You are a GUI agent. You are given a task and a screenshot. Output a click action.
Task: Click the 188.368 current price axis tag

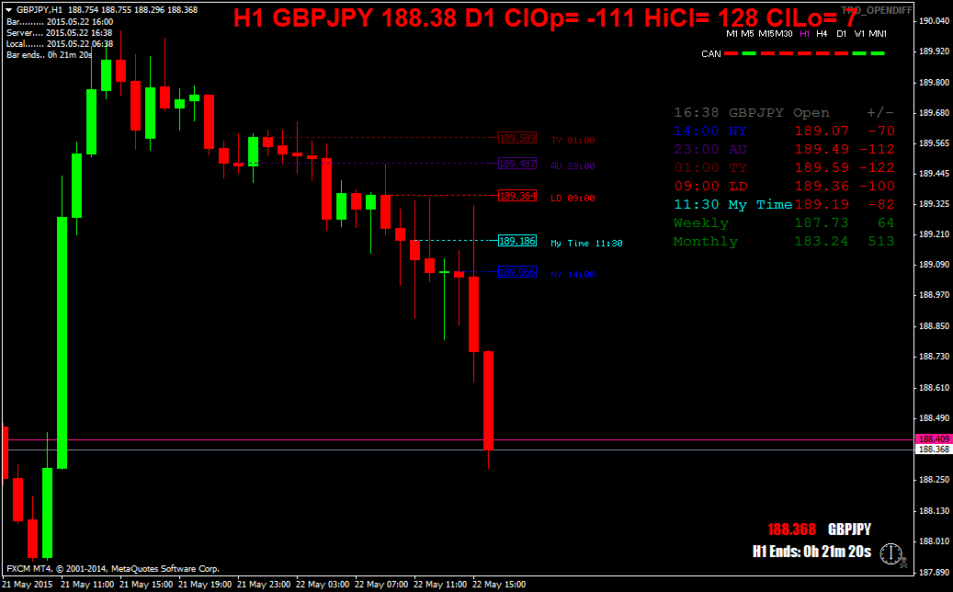933,450
